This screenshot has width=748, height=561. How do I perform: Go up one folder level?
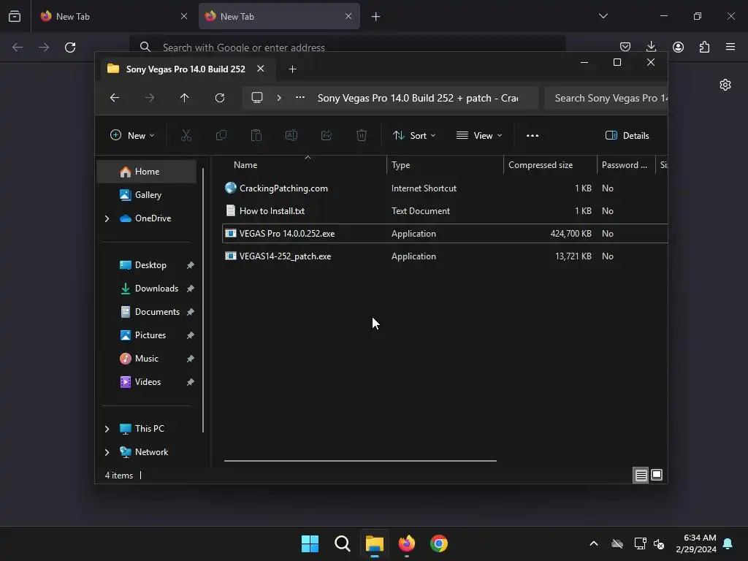coord(185,98)
